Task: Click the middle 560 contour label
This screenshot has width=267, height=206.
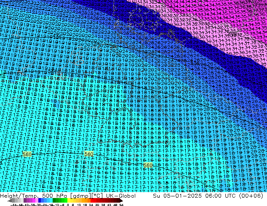Action: pyautogui.click(x=89, y=154)
